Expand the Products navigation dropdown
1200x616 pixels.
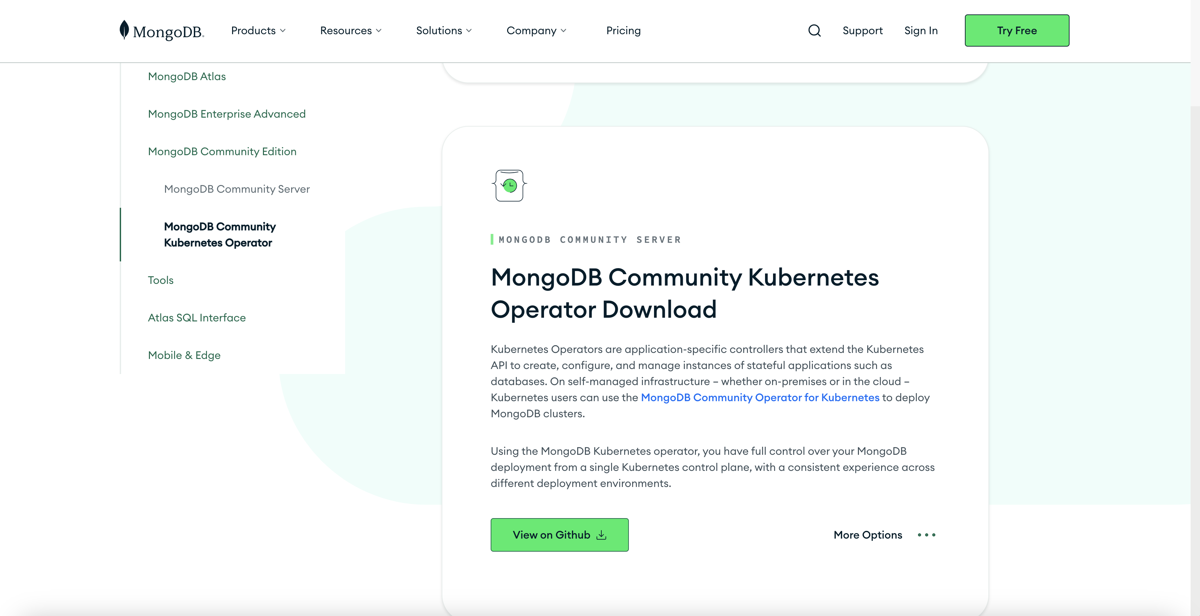pos(258,30)
